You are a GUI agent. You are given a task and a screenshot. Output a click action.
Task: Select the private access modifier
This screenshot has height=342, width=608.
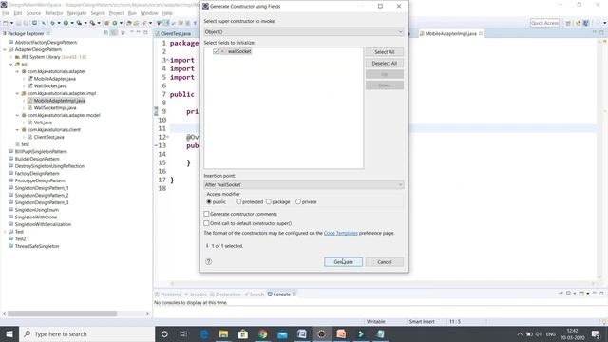tap(298, 201)
